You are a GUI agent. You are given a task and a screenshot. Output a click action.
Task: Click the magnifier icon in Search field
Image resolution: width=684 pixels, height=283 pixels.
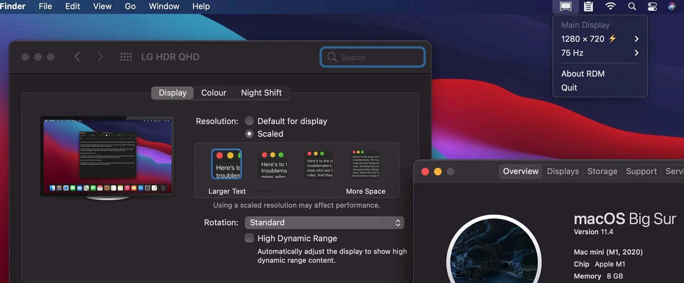pos(332,57)
